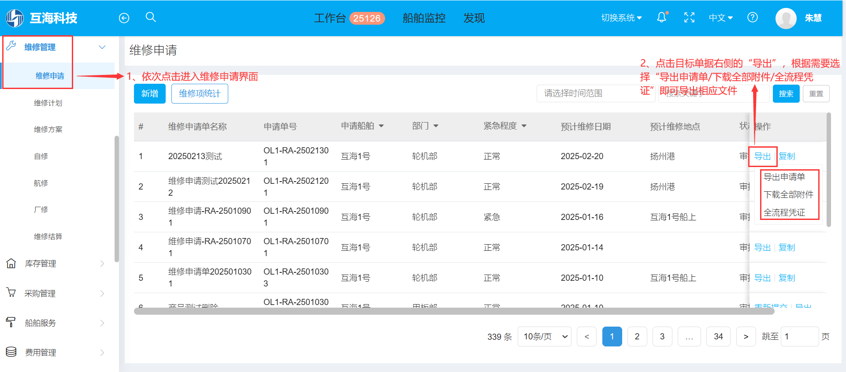Click the 库存管理 house icon
Image resolution: width=846 pixels, height=372 pixels.
(11, 264)
